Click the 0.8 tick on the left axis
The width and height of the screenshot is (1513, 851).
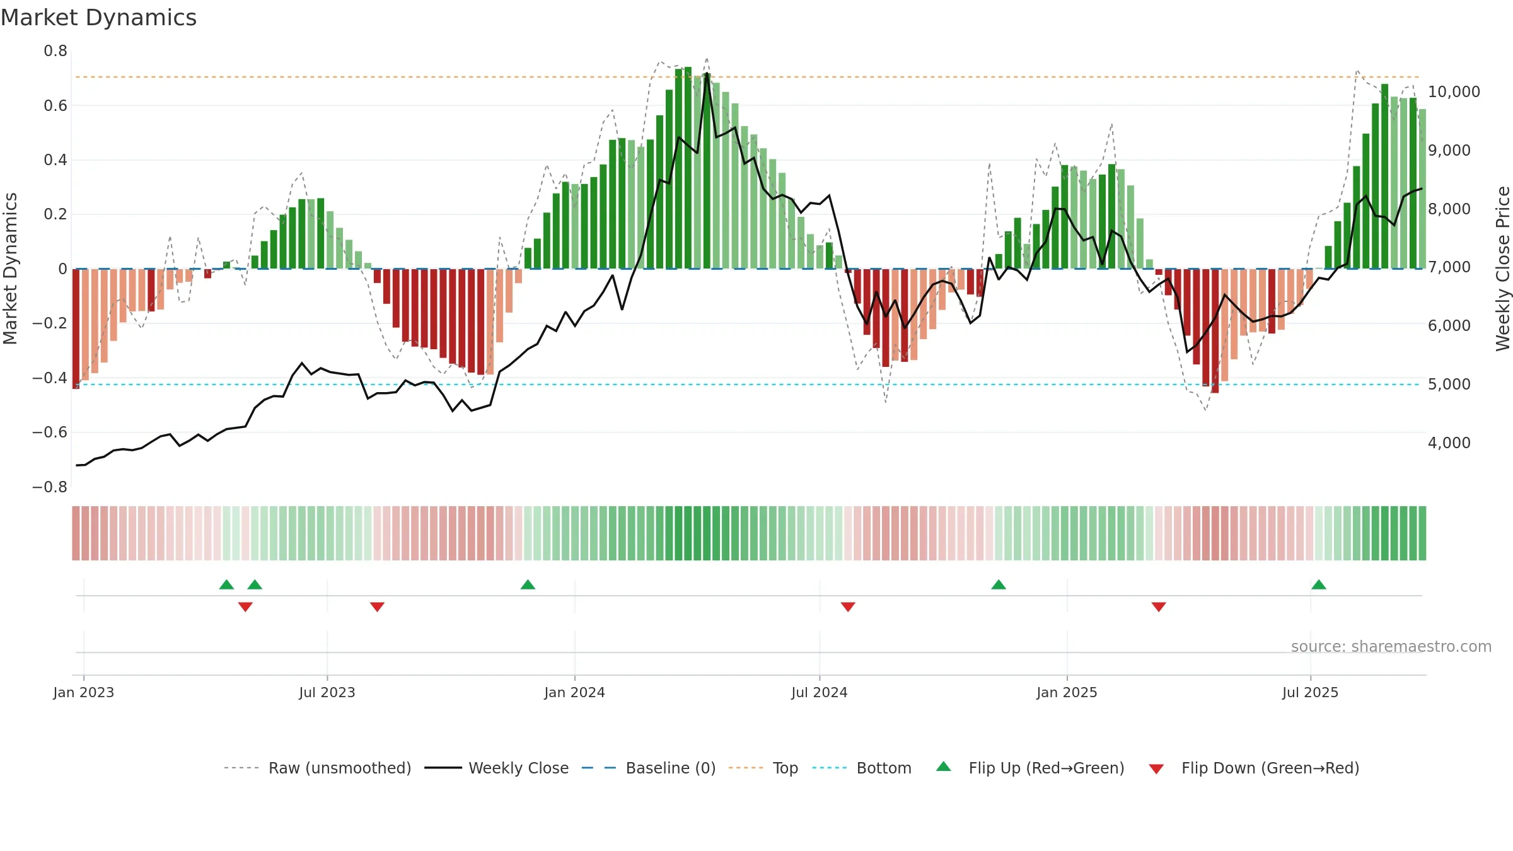pos(55,51)
